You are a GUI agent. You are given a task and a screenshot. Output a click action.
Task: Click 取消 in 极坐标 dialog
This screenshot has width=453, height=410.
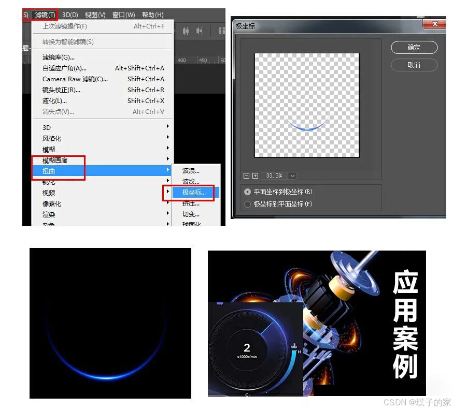[414, 65]
